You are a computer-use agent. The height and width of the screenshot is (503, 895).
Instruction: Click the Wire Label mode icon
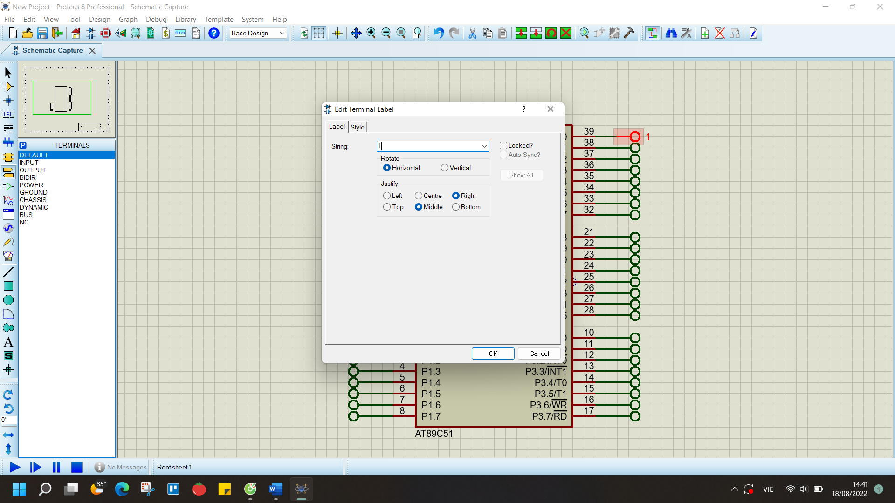point(8,115)
